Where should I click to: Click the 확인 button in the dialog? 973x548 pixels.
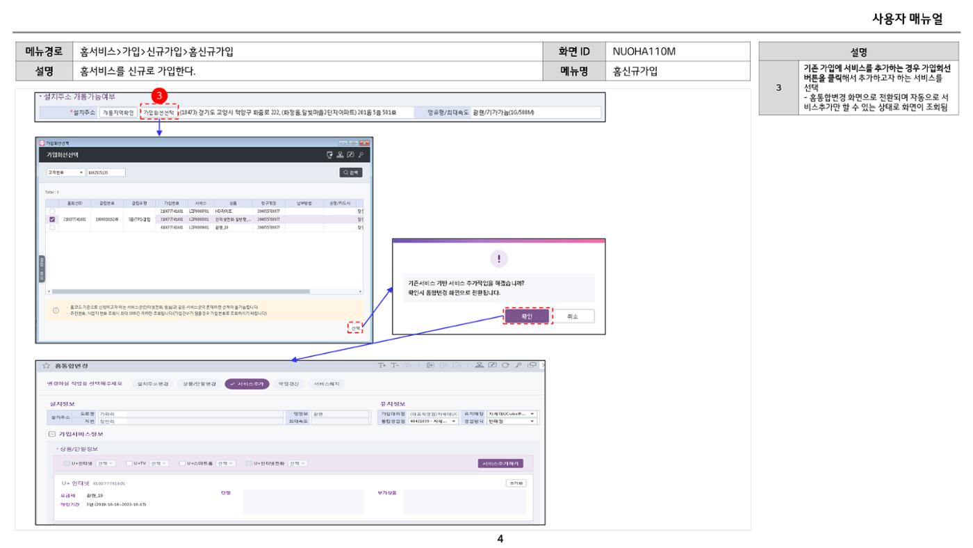point(527,316)
